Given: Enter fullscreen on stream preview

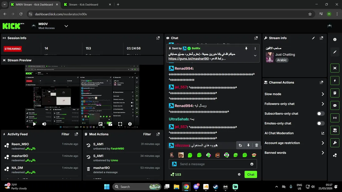Looking at the screenshot, I should tap(120, 124).
